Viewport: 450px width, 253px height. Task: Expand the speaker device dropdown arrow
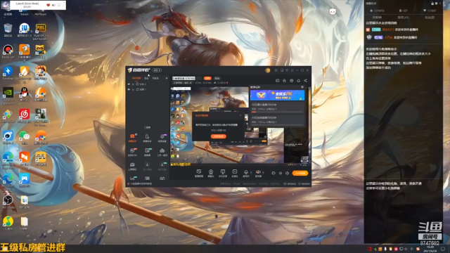click(263, 172)
